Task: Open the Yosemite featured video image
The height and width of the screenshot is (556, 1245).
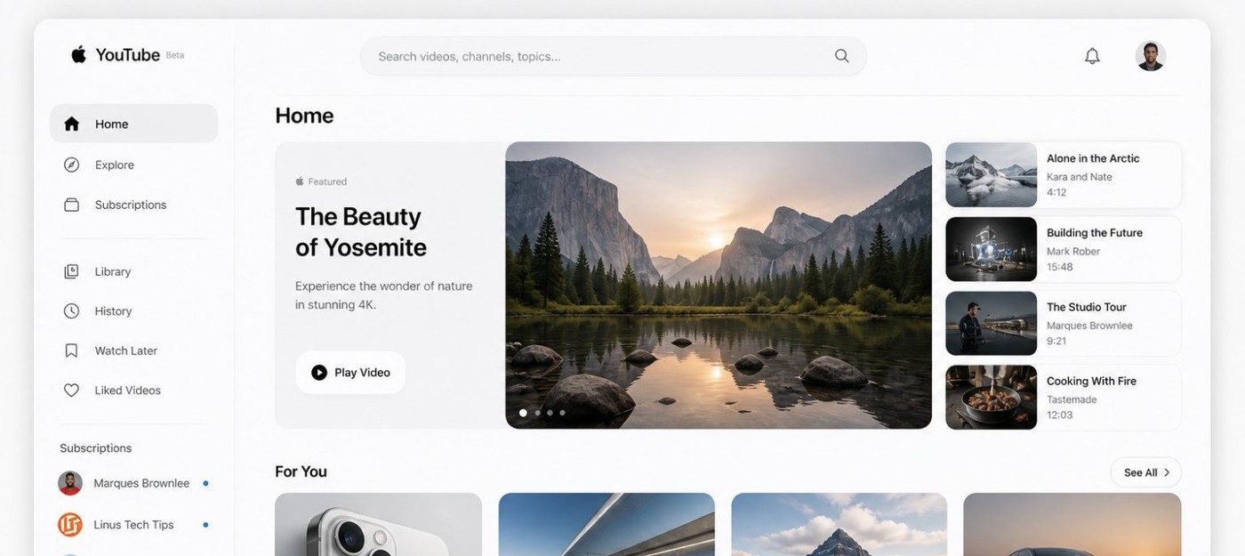Action: [719, 286]
